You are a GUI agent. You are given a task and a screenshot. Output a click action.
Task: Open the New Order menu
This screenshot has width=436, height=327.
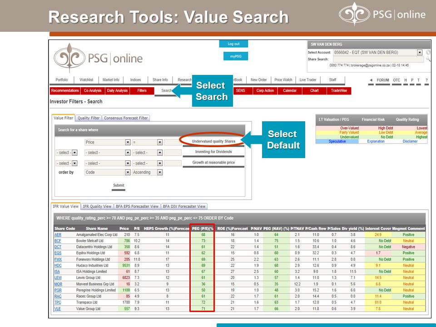click(x=258, y=80)
